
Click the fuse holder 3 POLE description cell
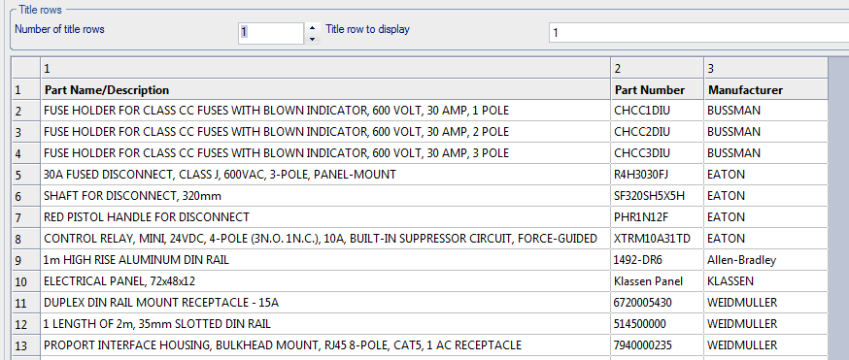[324, 153]
